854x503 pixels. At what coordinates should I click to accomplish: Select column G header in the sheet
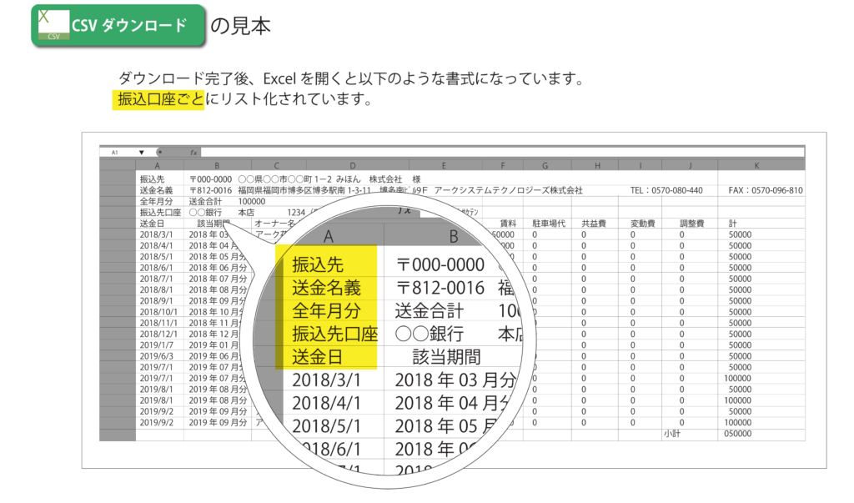coord(545,165)
